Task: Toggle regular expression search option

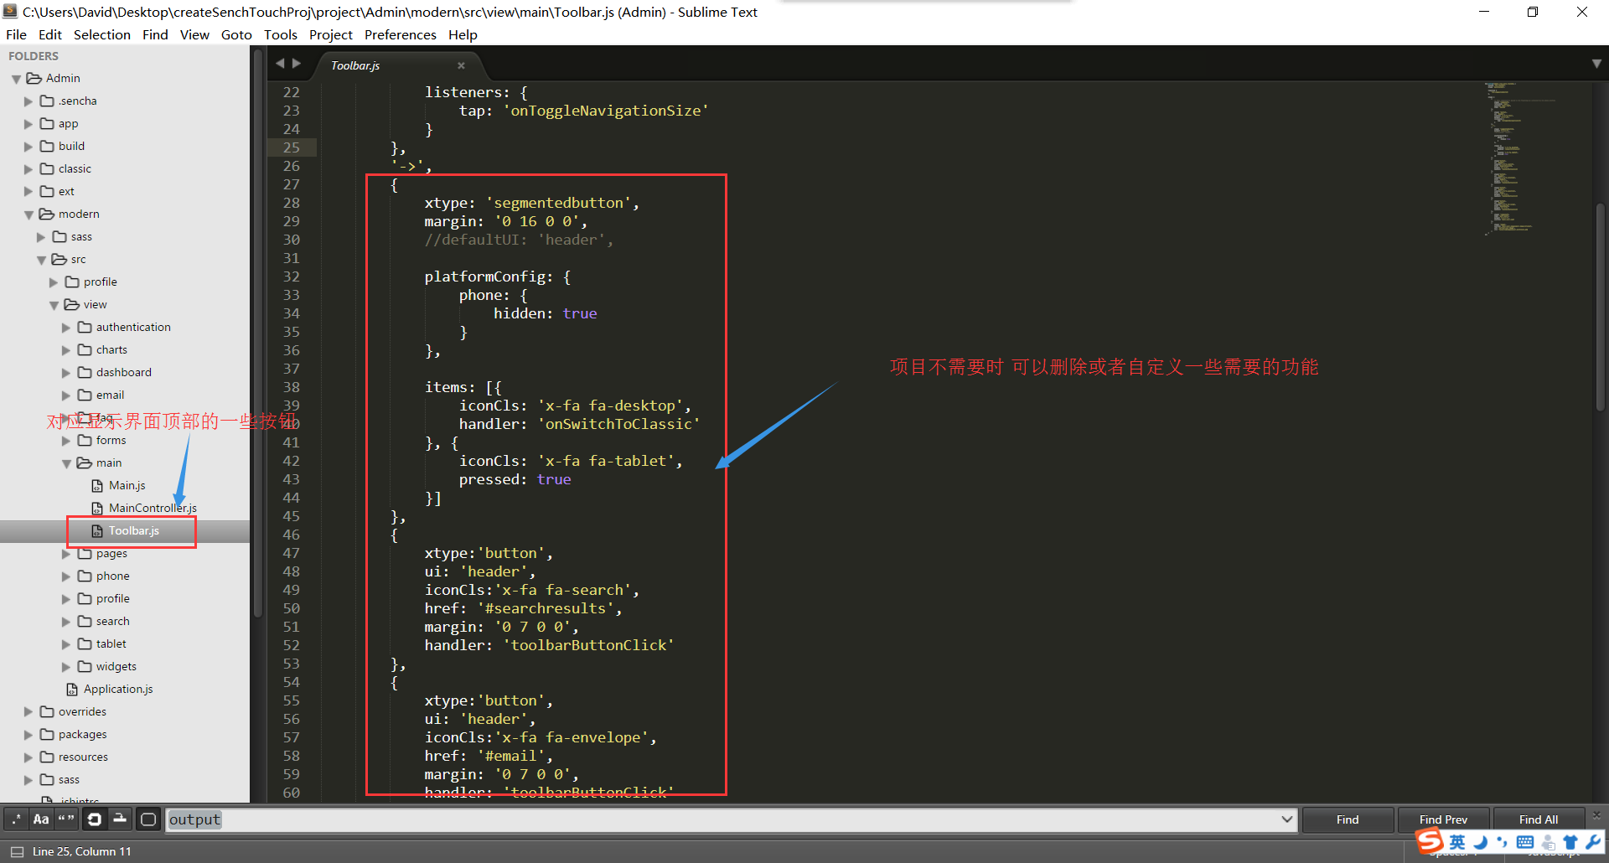Action: click(16, 819)
